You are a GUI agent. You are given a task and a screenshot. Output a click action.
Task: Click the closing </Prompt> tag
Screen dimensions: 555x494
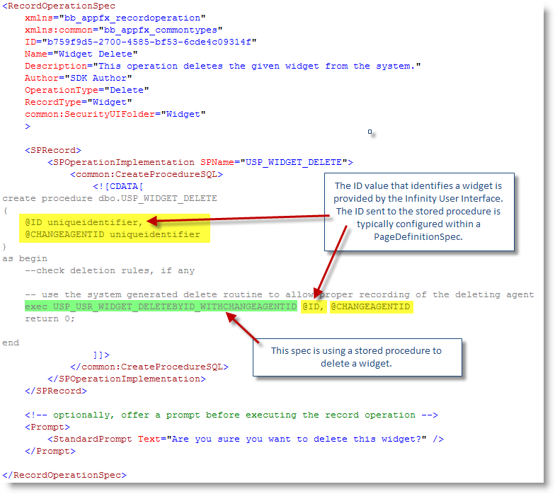click(x=50, y=452)
